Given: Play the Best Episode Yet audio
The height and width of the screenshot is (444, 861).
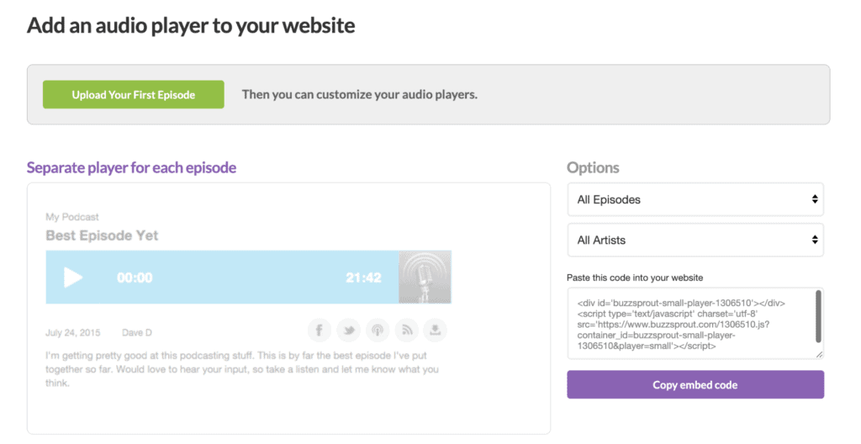Looking at the screenshot, I should tap(73, 277).
